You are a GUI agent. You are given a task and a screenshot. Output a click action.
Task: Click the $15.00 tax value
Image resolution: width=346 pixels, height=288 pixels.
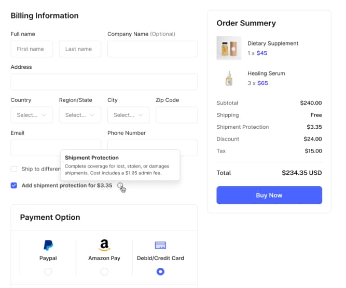click(313, 151)
